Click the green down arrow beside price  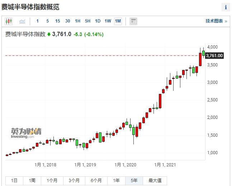pyautogui.click(x=49, y=35)
